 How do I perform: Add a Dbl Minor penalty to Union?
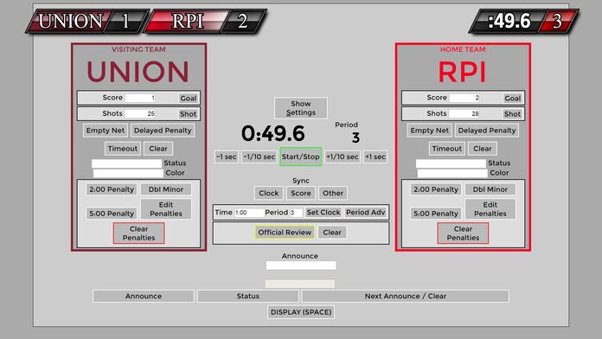click(x=166, y=189)
